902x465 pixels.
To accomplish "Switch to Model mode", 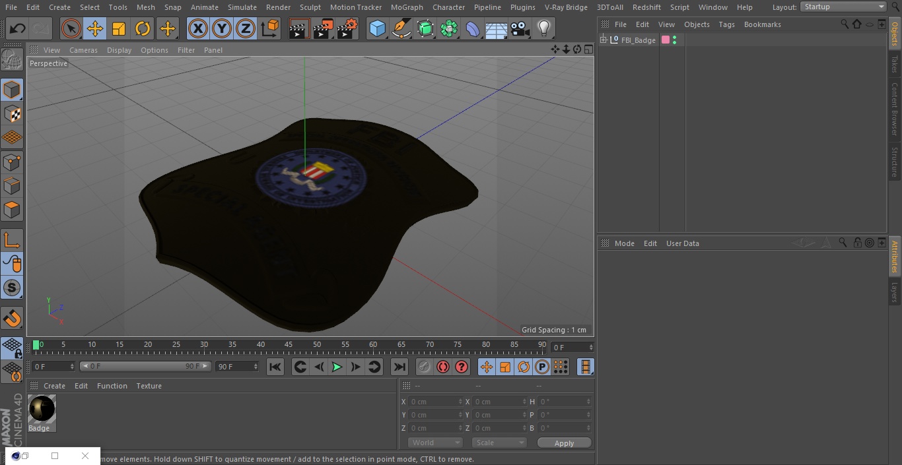I will pyautogui.click(x=12, y=90).
